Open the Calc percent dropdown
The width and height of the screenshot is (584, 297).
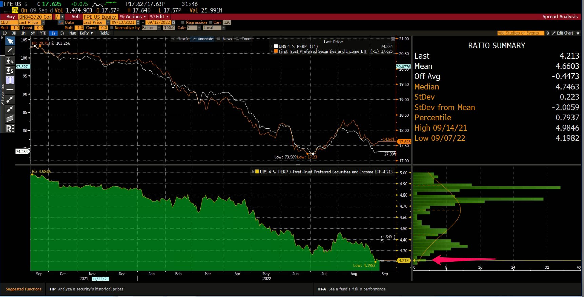pyautogui.click(x=199, y=28)
